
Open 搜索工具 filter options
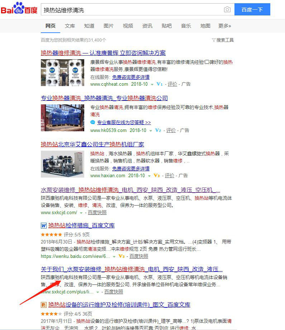tap(223, 40)
